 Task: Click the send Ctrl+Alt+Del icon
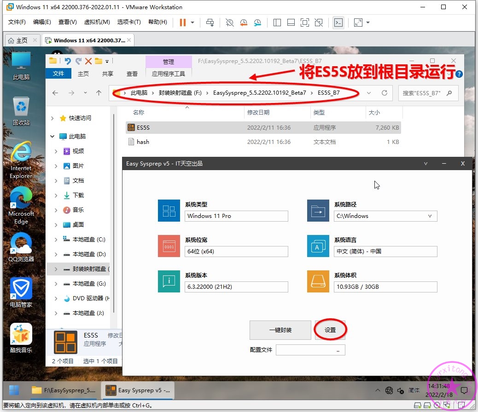pos(210,23)
